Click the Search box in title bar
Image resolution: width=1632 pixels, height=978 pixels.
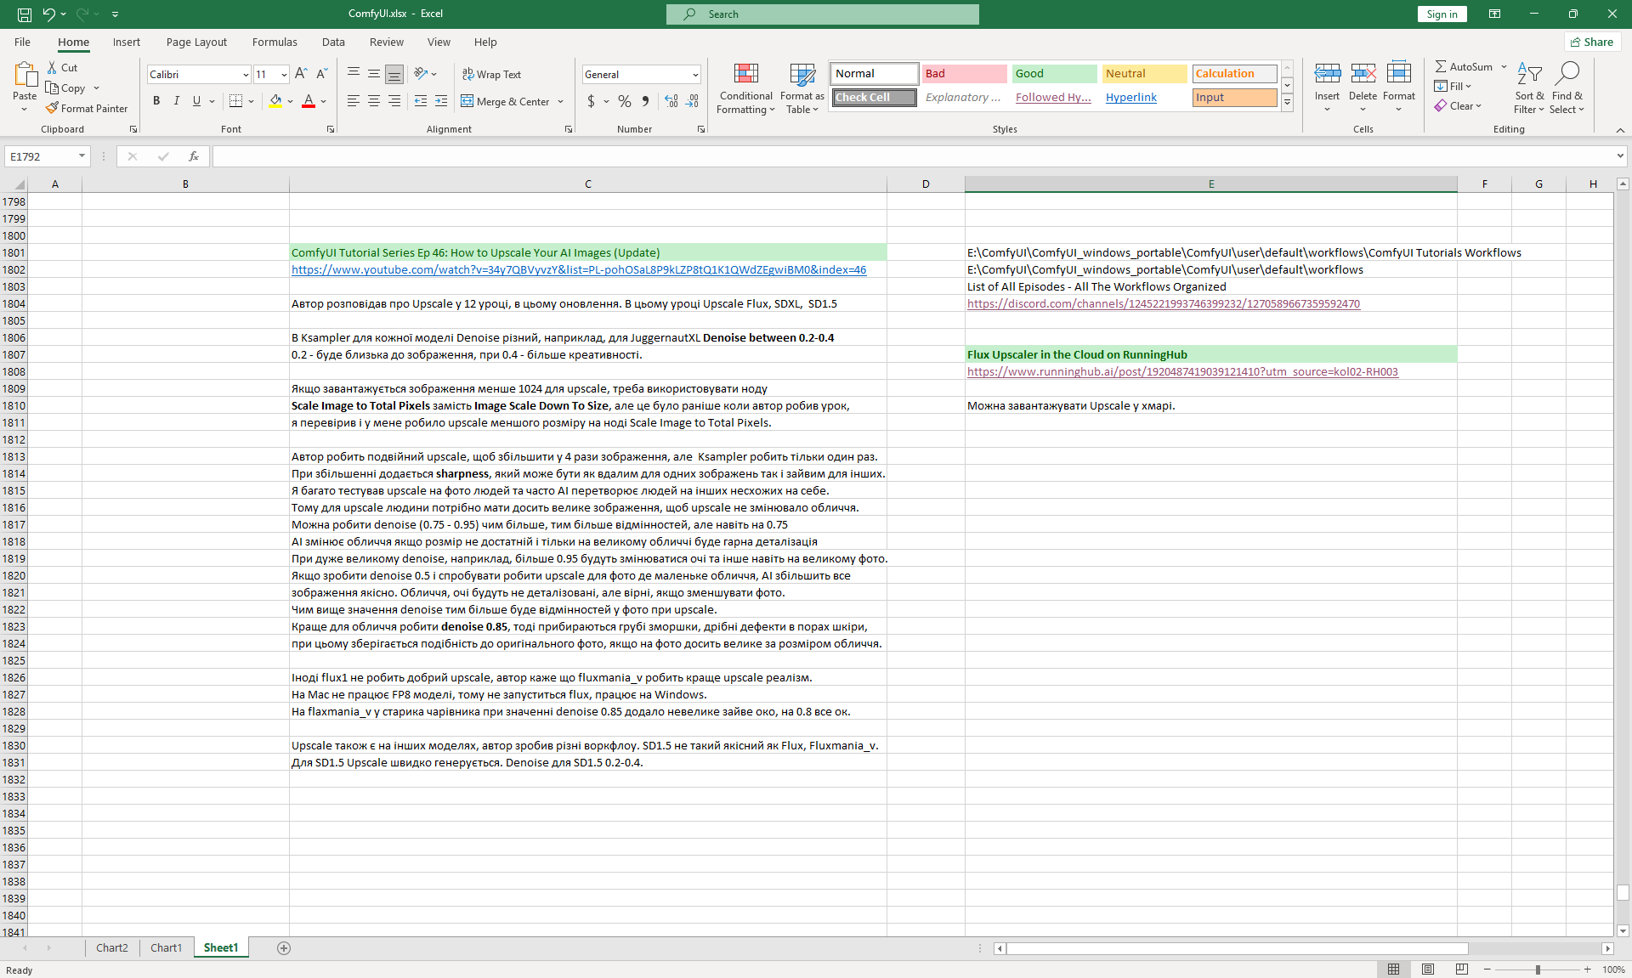pyautogui.click(x=822, y=14)
